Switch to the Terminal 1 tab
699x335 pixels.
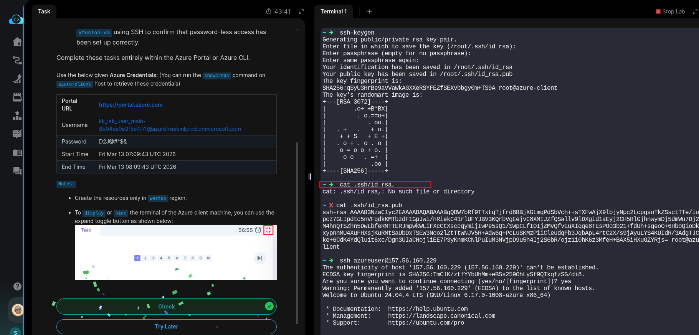(x=334, y=12)
